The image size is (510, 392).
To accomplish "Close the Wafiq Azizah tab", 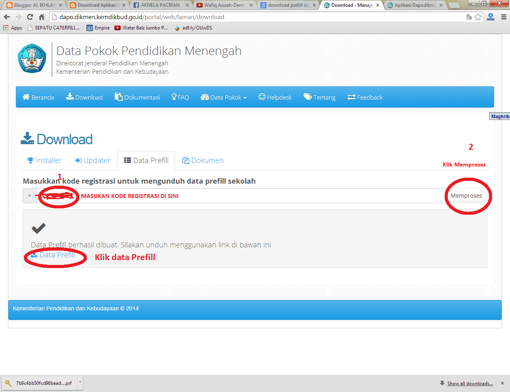I will click(251, 5).
